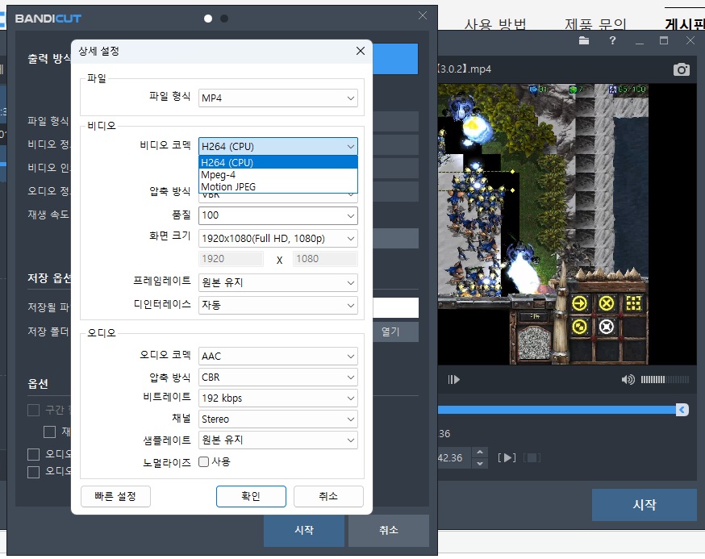The image size is (705, 559).
Task: Click the next frame step icon
Action: point(454,379)
